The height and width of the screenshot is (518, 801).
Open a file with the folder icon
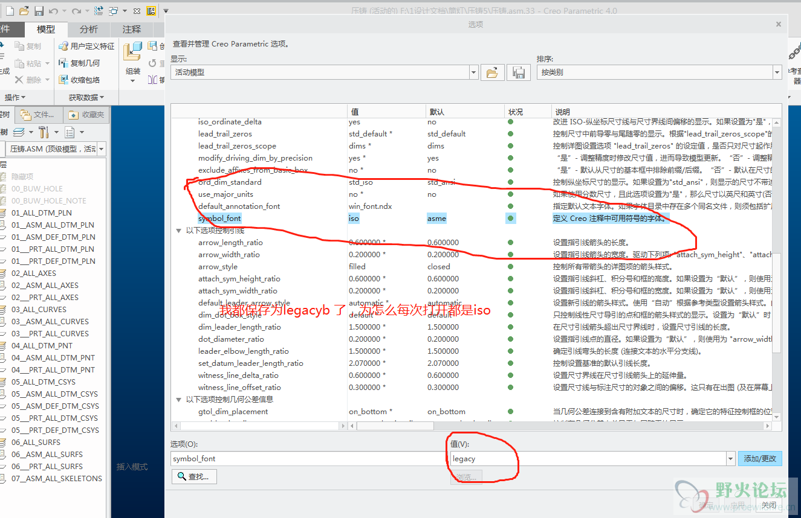pyautogui.click(x=24, y=11)
